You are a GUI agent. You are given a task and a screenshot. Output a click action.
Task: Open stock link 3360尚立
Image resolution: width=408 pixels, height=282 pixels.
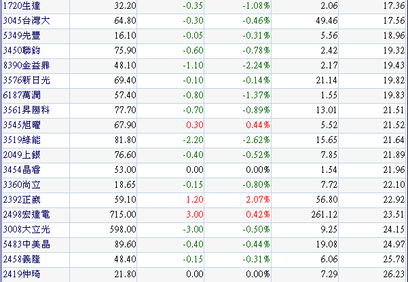point(22,185)
